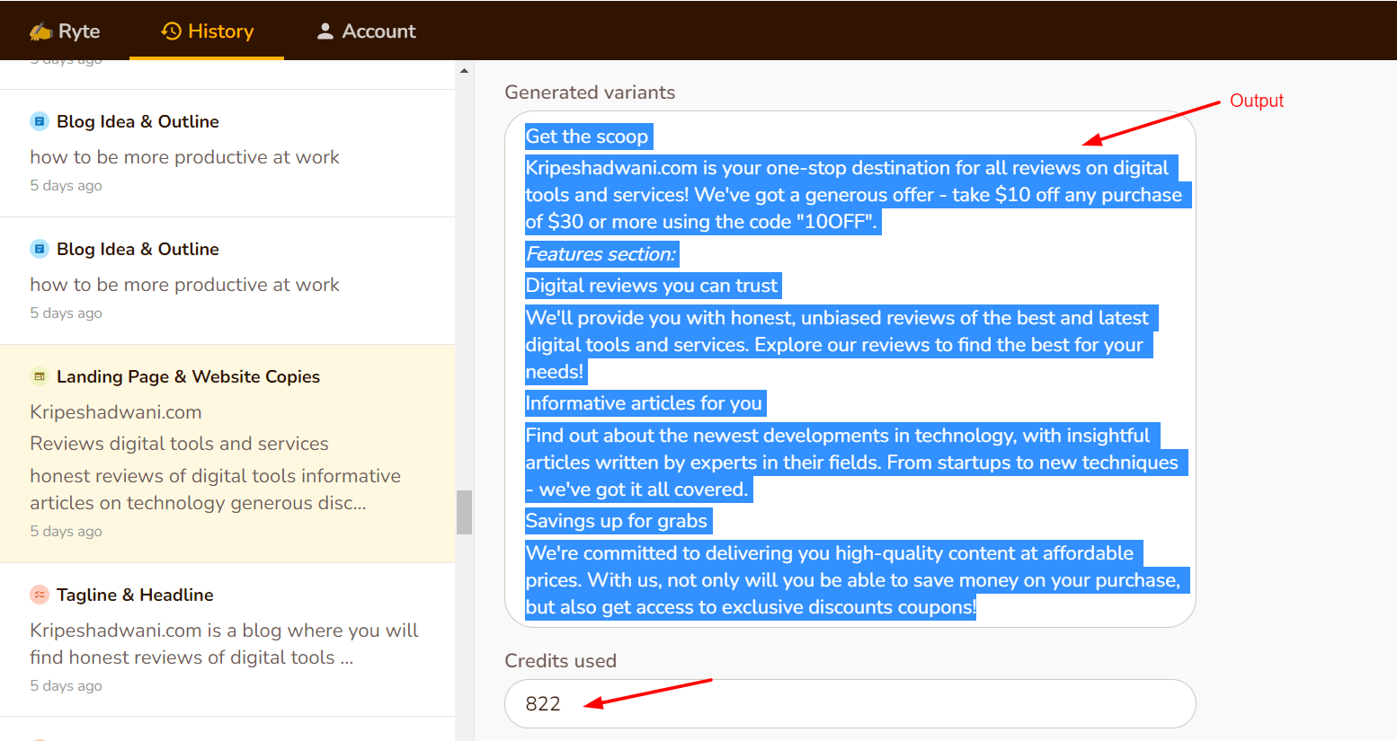
Task: Open the Account menu label
Action: (x=378, y=31)
